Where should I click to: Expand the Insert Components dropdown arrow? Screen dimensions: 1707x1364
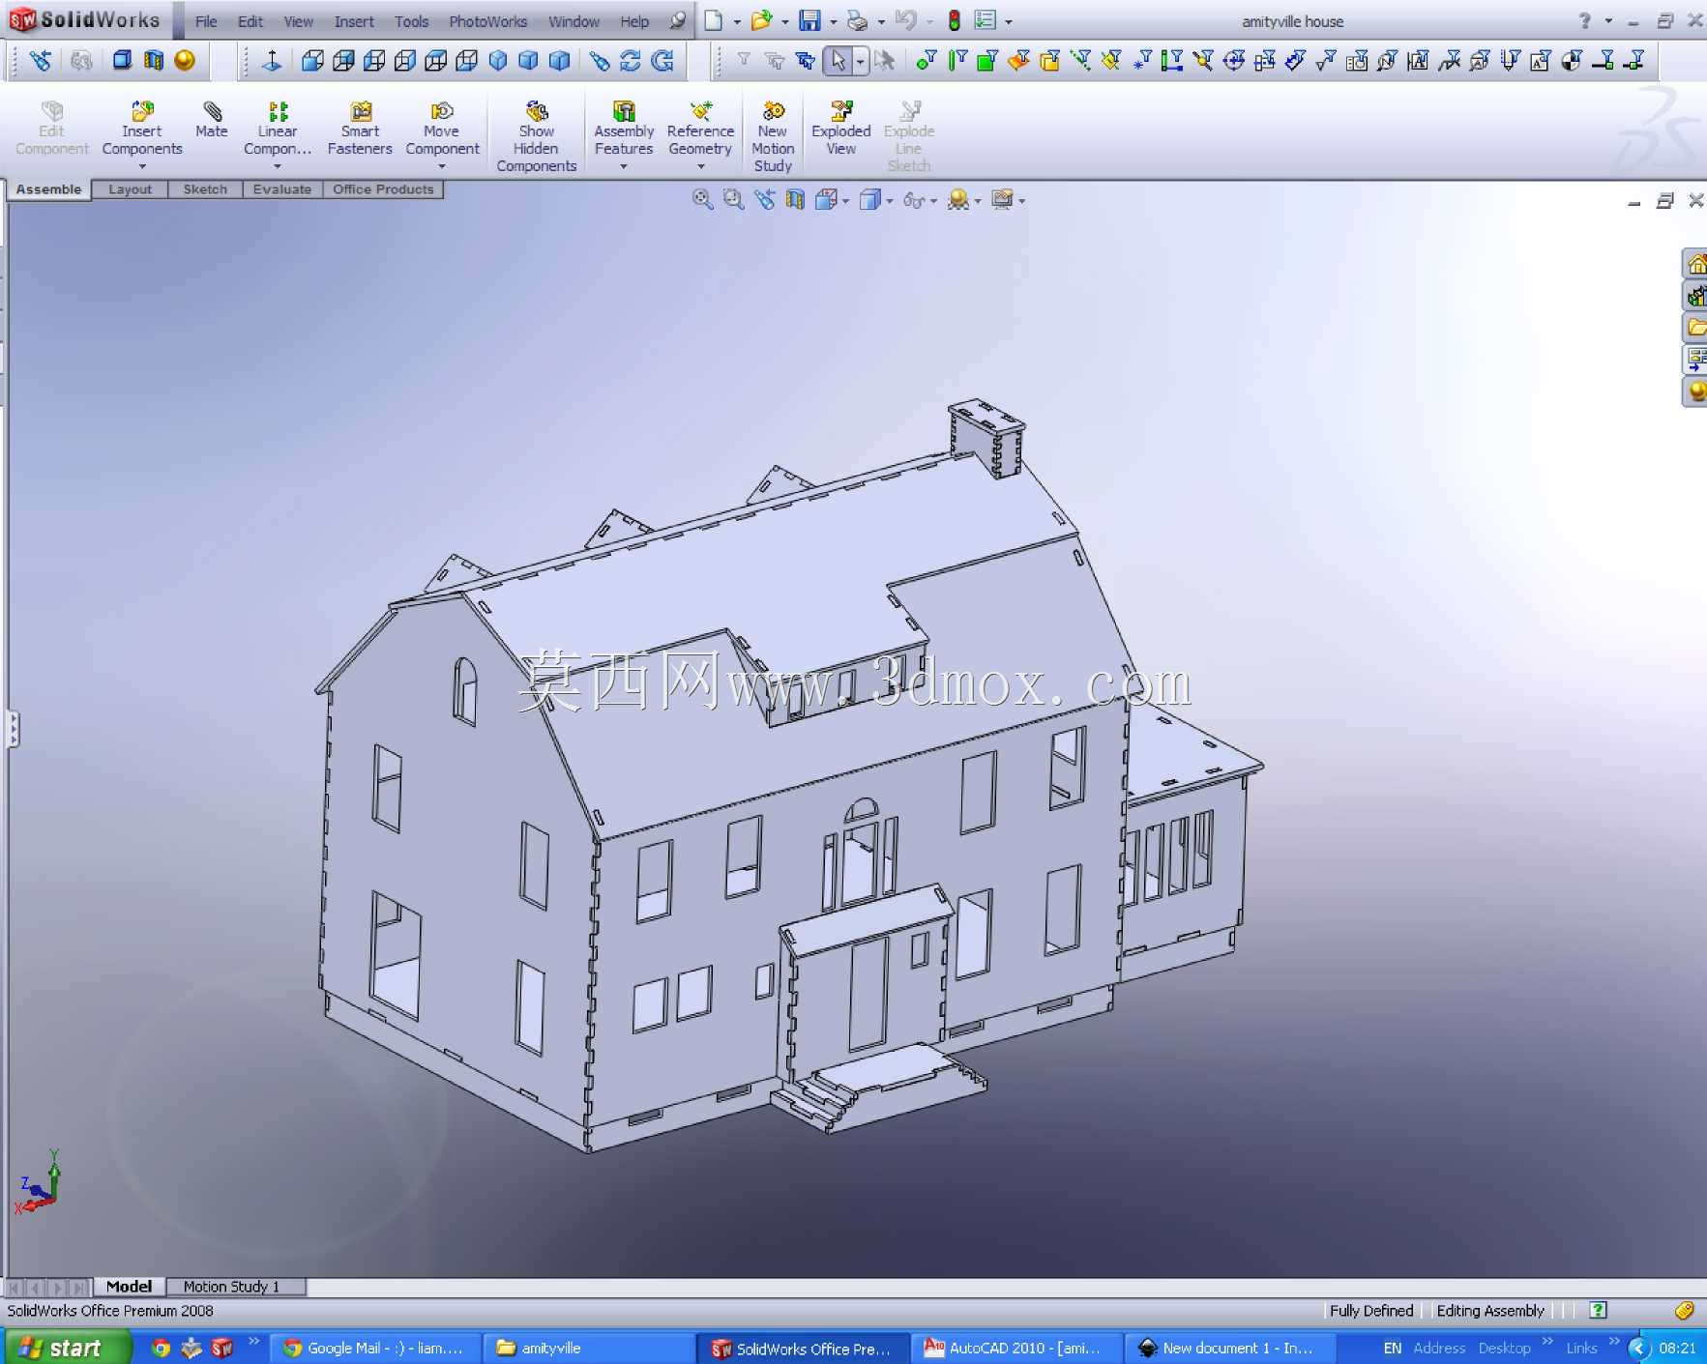[x=142, y=167]
